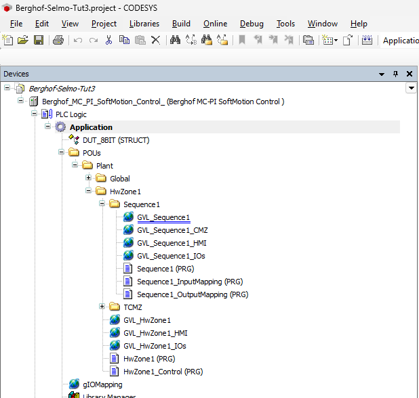Find in files with binoculars-folder icon
This screenshot has width=419, height=398.
coord(207,41)
